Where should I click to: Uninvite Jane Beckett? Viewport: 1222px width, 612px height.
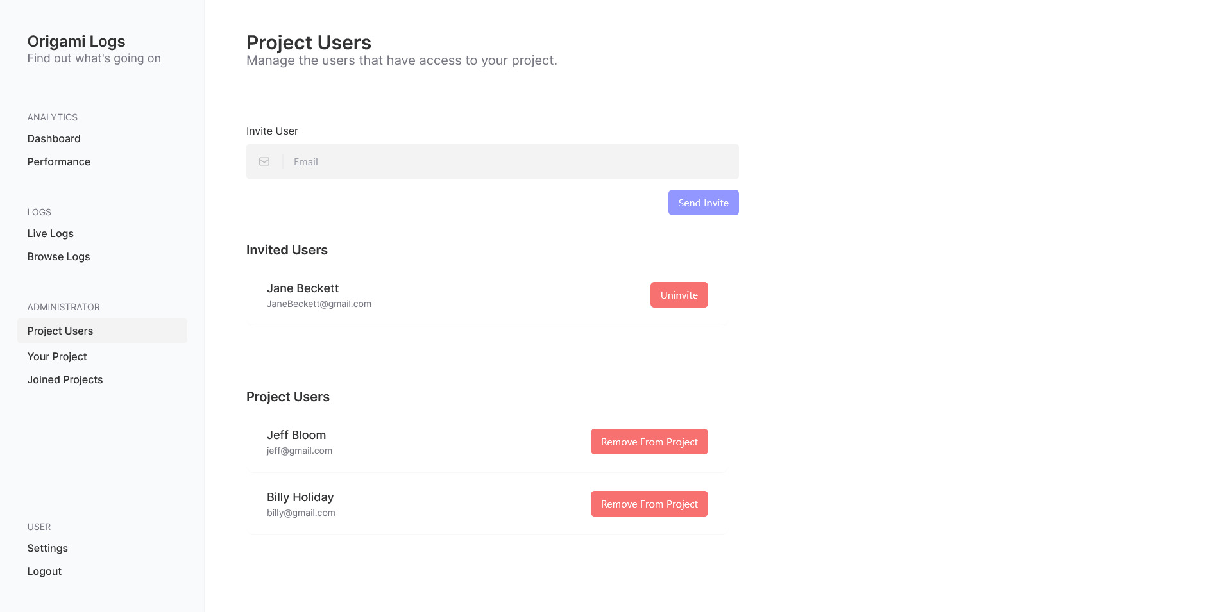679,295
